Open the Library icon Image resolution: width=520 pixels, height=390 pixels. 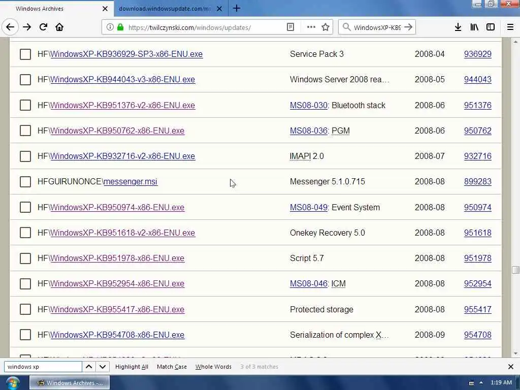(x=474, y=27)
